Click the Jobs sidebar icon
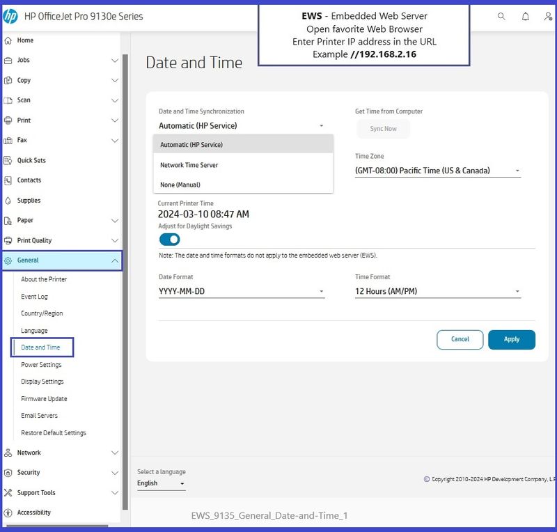 click(x=8, y=61)
